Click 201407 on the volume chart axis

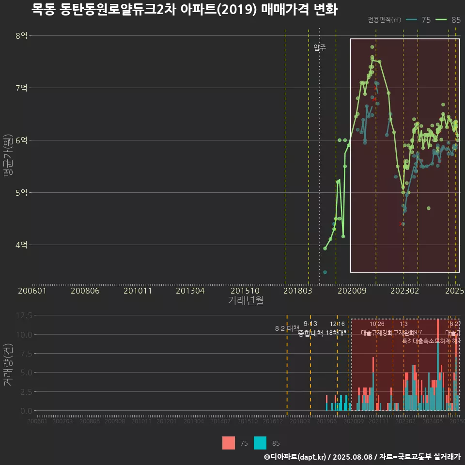click(x=220, y=421)
